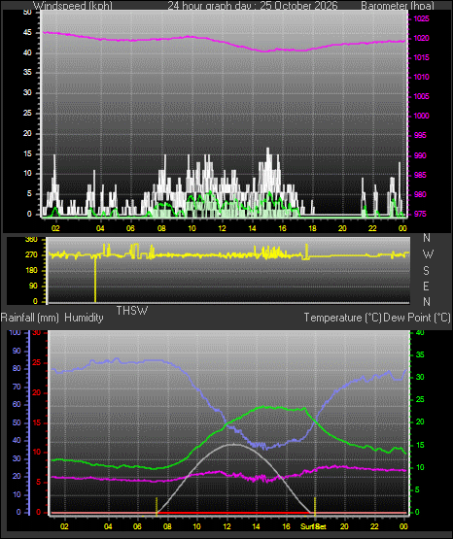Click the 45 windspeed axis value
The height and width of the screenshot is (539, 453).
click(x=27, y=33)
